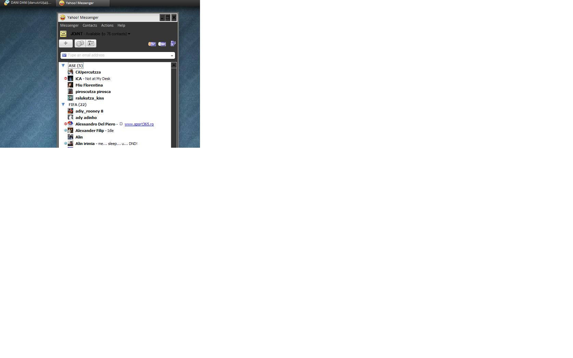Collapse the ASE (5) group triangle

coord(63,65)
